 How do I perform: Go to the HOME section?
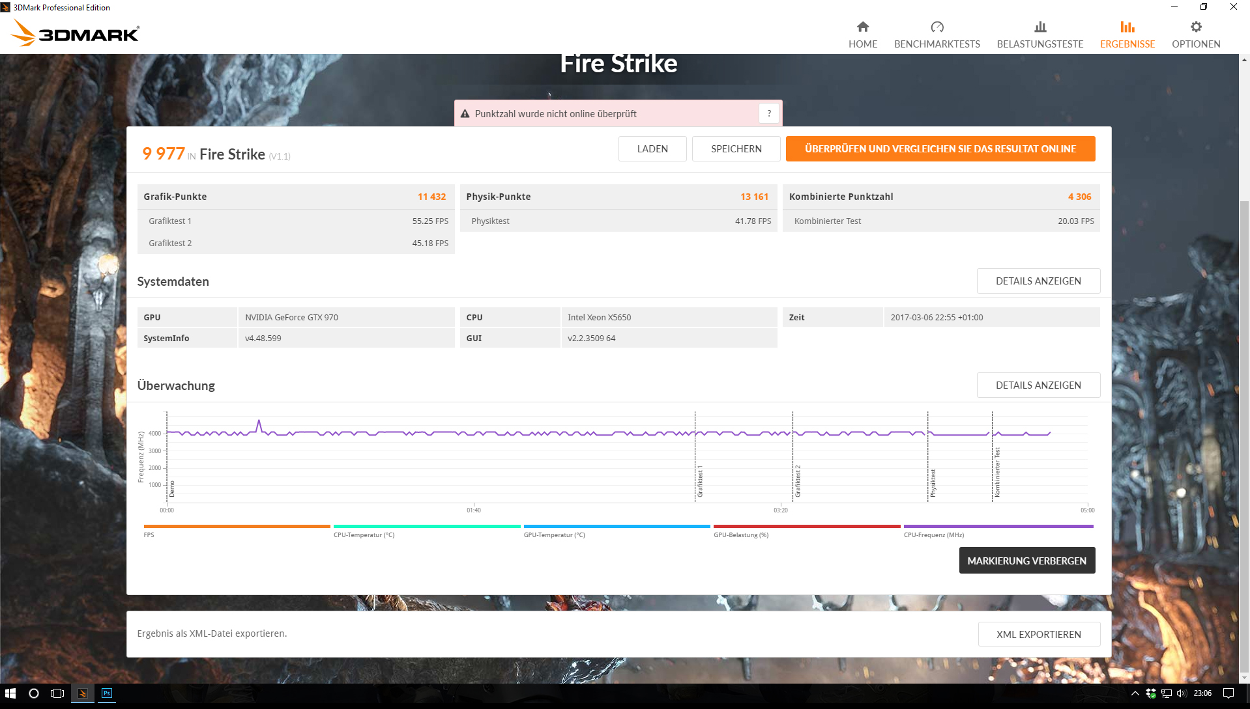pos(862,35)
